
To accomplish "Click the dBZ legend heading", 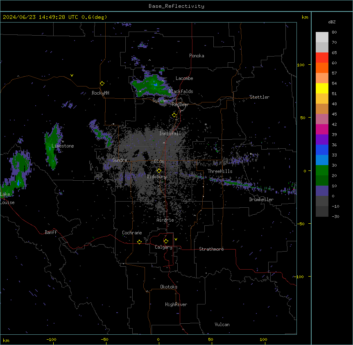I will click(x=332, y=22).
